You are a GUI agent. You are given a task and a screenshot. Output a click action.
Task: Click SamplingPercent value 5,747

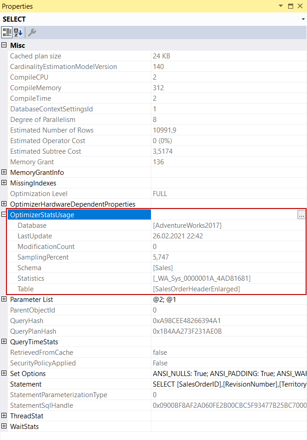coord(161,257)
